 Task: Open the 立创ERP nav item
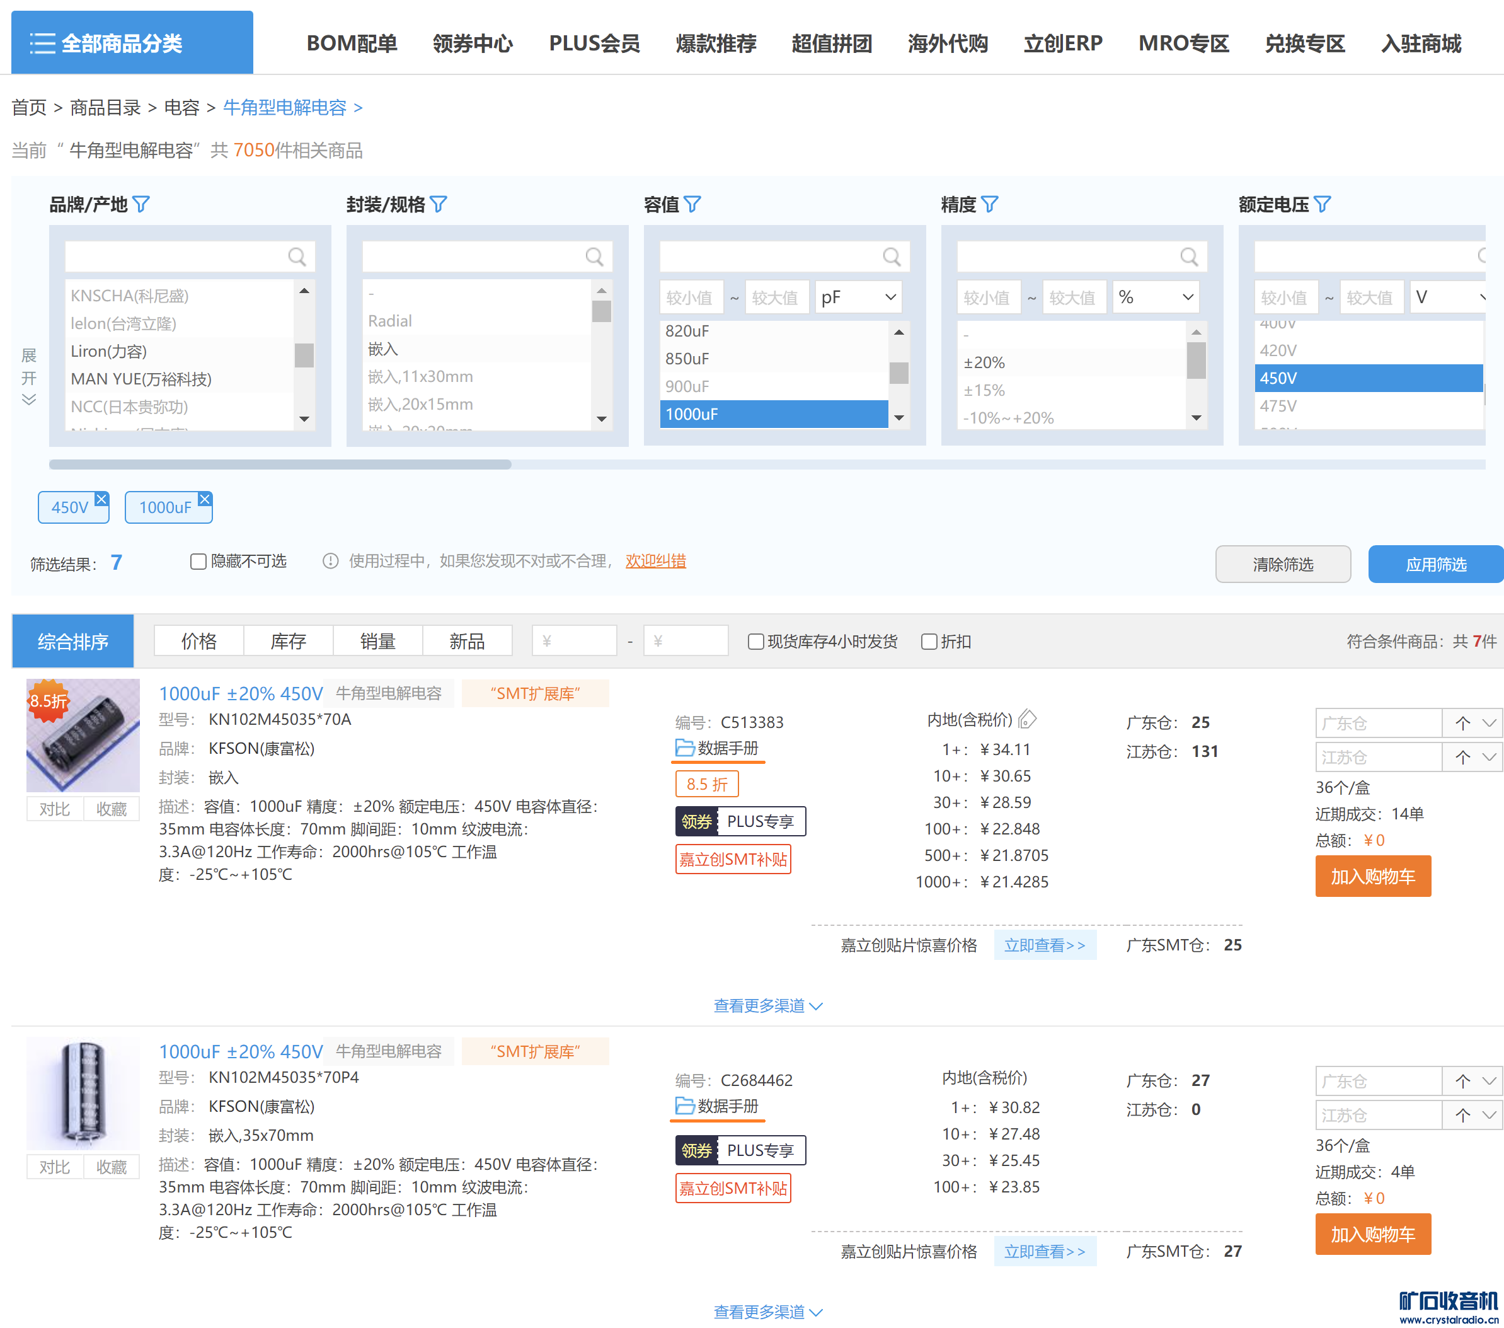1063,43
